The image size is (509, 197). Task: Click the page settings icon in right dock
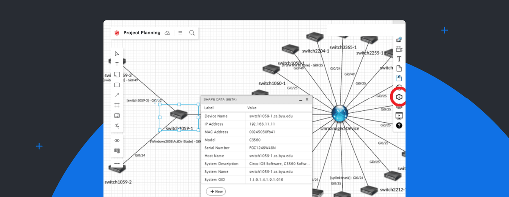[x=399, y=49]
